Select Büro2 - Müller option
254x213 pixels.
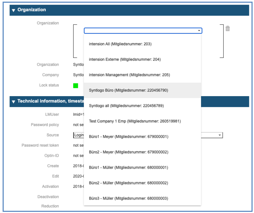[x=128, y=183]
